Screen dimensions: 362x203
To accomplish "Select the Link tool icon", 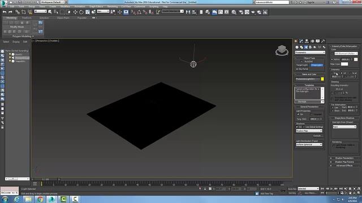I will (x=18, y=12).
